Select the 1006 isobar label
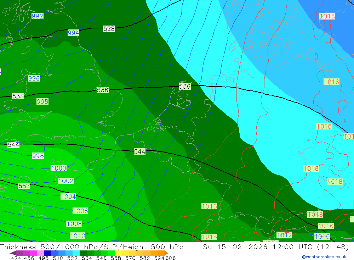Image resolution: width=354 pixels, height=260 pixels. click(x=80, y=211)
